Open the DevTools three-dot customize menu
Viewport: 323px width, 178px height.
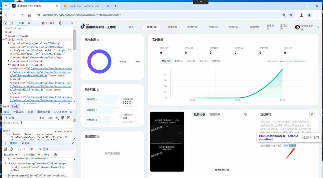click(x=67, y=23)
